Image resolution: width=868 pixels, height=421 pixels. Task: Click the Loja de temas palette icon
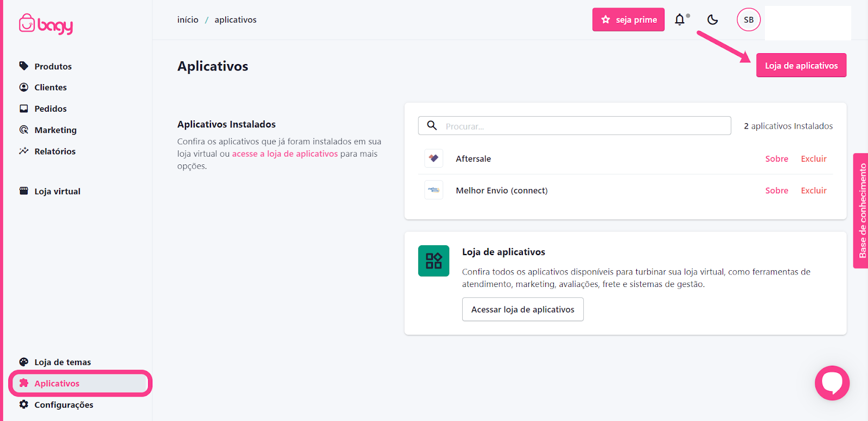[24, 362]
